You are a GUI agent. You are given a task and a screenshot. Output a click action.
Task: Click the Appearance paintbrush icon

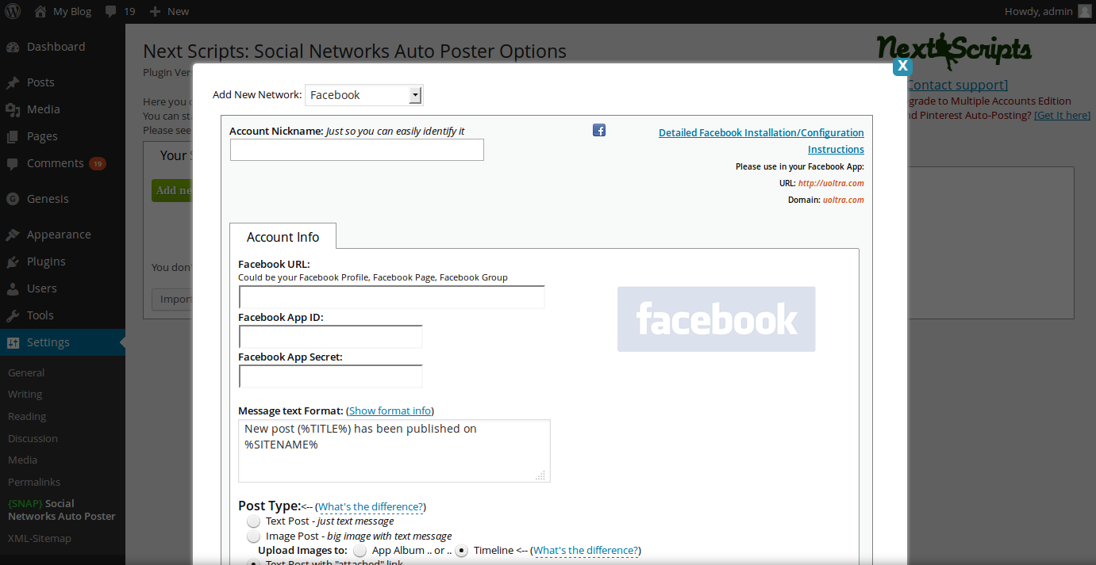click(x=13, y=235)
